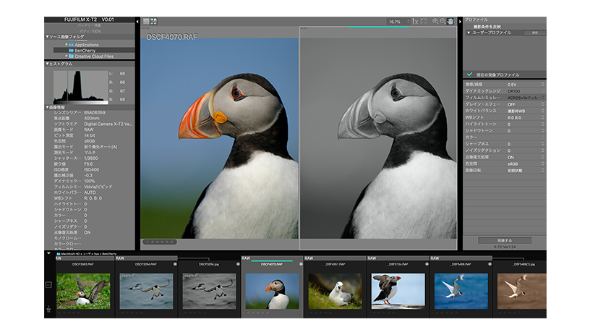The image size is (590, 335).
Task: Click the develop button below the settings
Action: [505, 240]
